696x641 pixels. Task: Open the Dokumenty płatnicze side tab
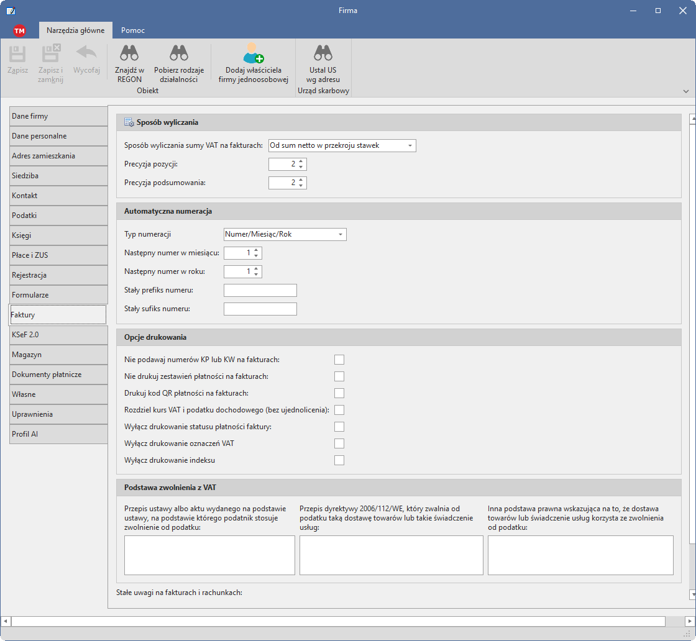(x=58, y=375)
